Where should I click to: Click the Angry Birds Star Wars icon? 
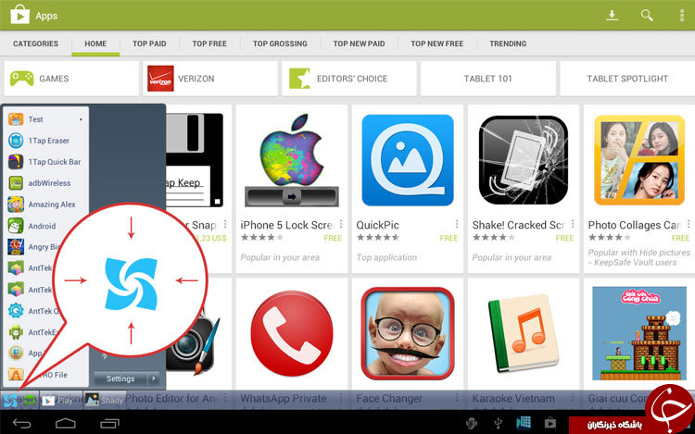pyautogui.click(x=16, y=247)
